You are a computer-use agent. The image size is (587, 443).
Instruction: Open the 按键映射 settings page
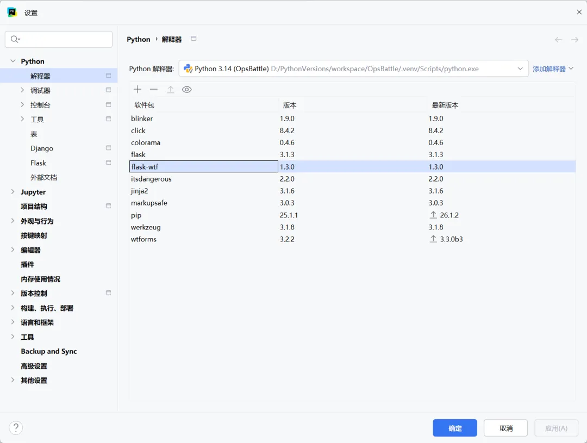34,235
